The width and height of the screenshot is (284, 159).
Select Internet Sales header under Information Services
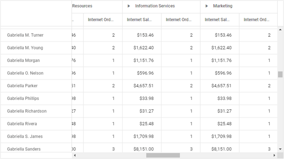tap(139, 20)
